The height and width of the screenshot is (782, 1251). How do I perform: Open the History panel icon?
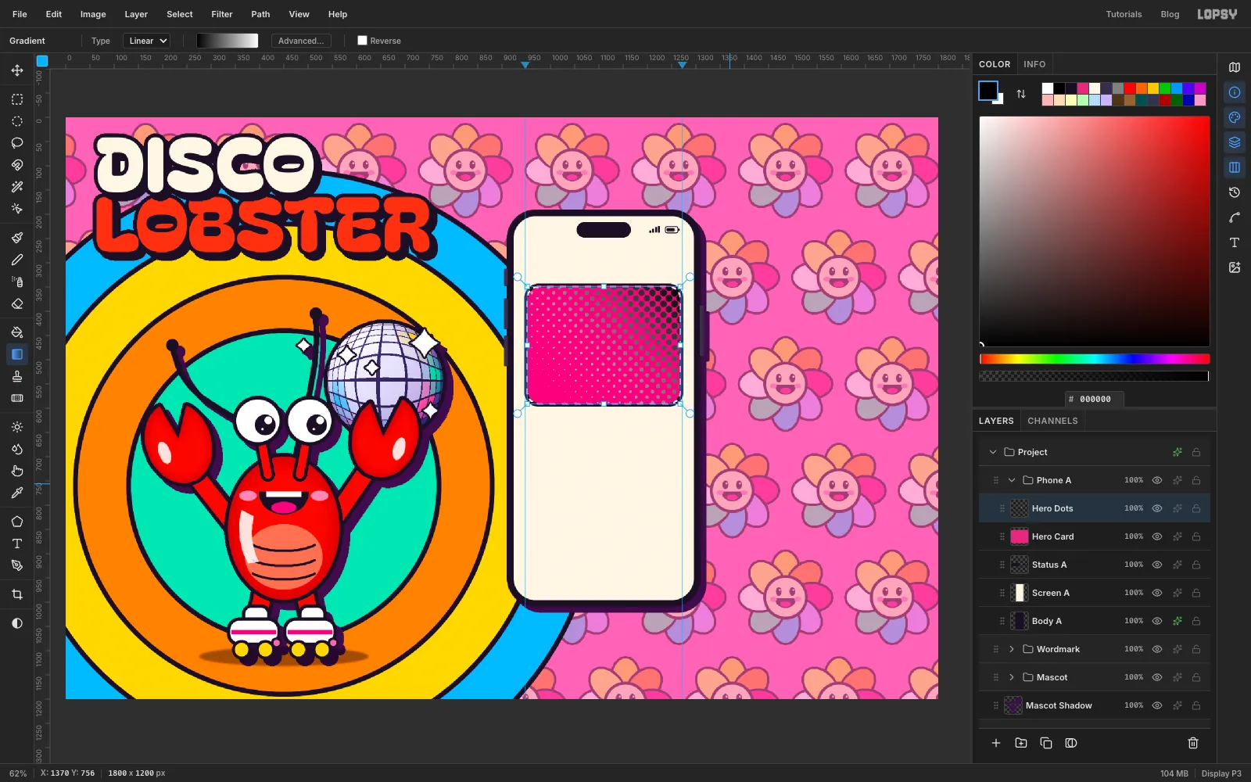[1235, 192]
